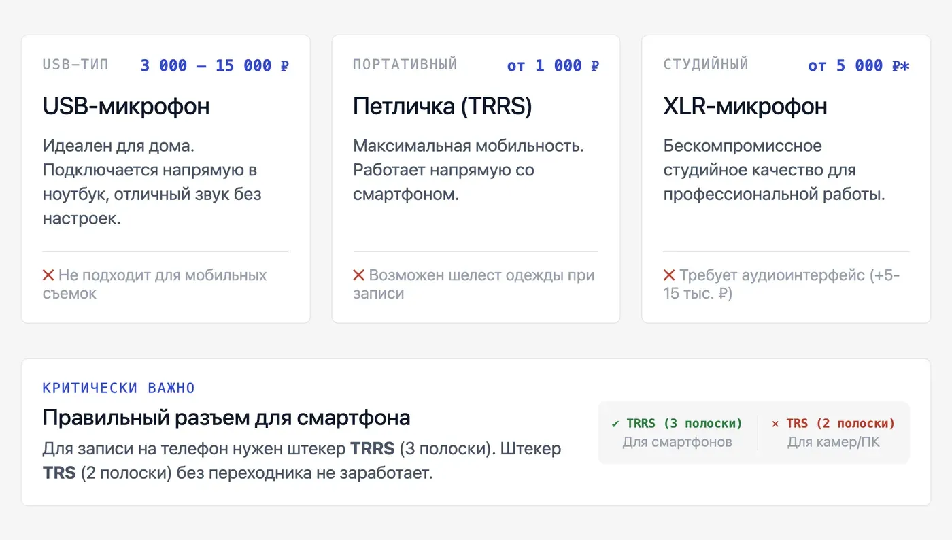Click the price "от 1 000 ₽"
Image resolution: width=952 pixels, height=540 pixels.
pyautogui.click(x=554, y=65)
